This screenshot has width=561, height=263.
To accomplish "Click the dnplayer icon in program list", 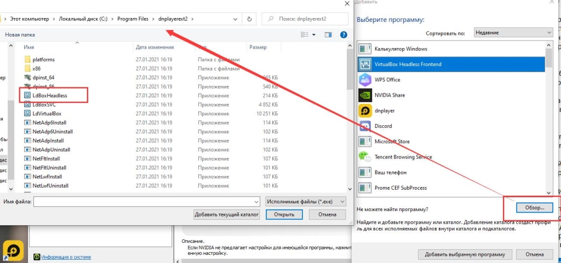I will 365,110.
